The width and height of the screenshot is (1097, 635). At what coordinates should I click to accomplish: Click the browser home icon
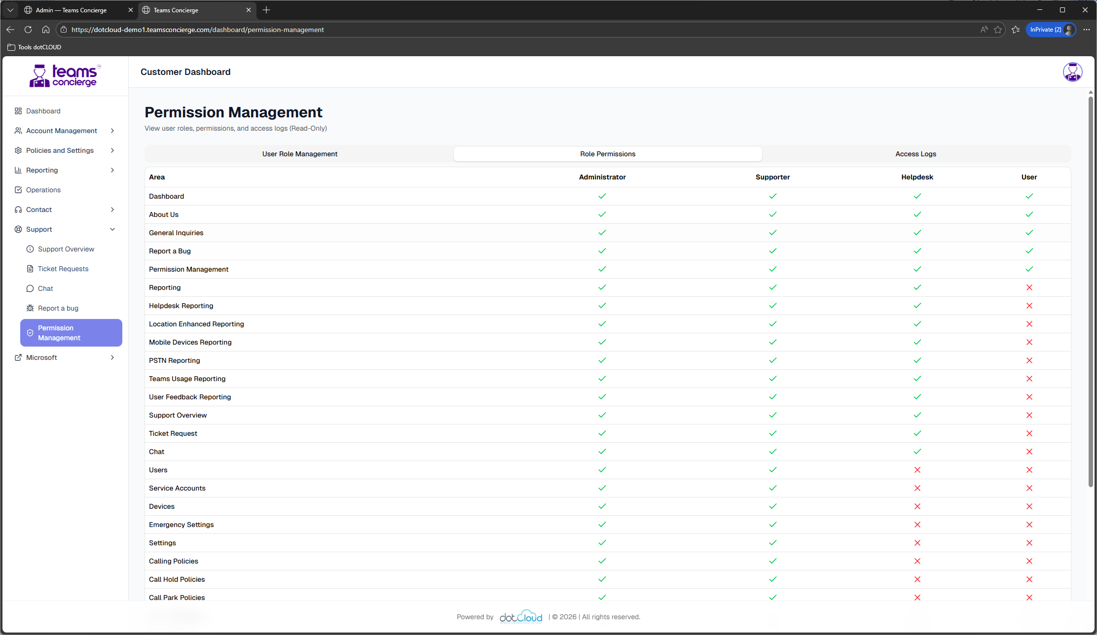click(46, 30)
